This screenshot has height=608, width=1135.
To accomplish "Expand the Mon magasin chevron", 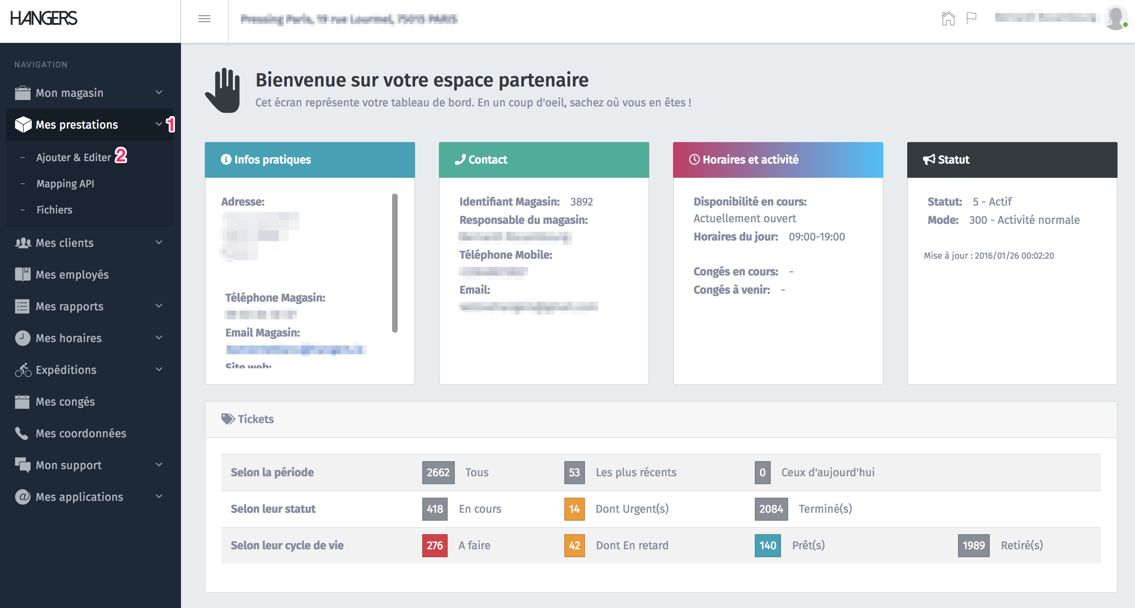I will (x=159, y=92).
